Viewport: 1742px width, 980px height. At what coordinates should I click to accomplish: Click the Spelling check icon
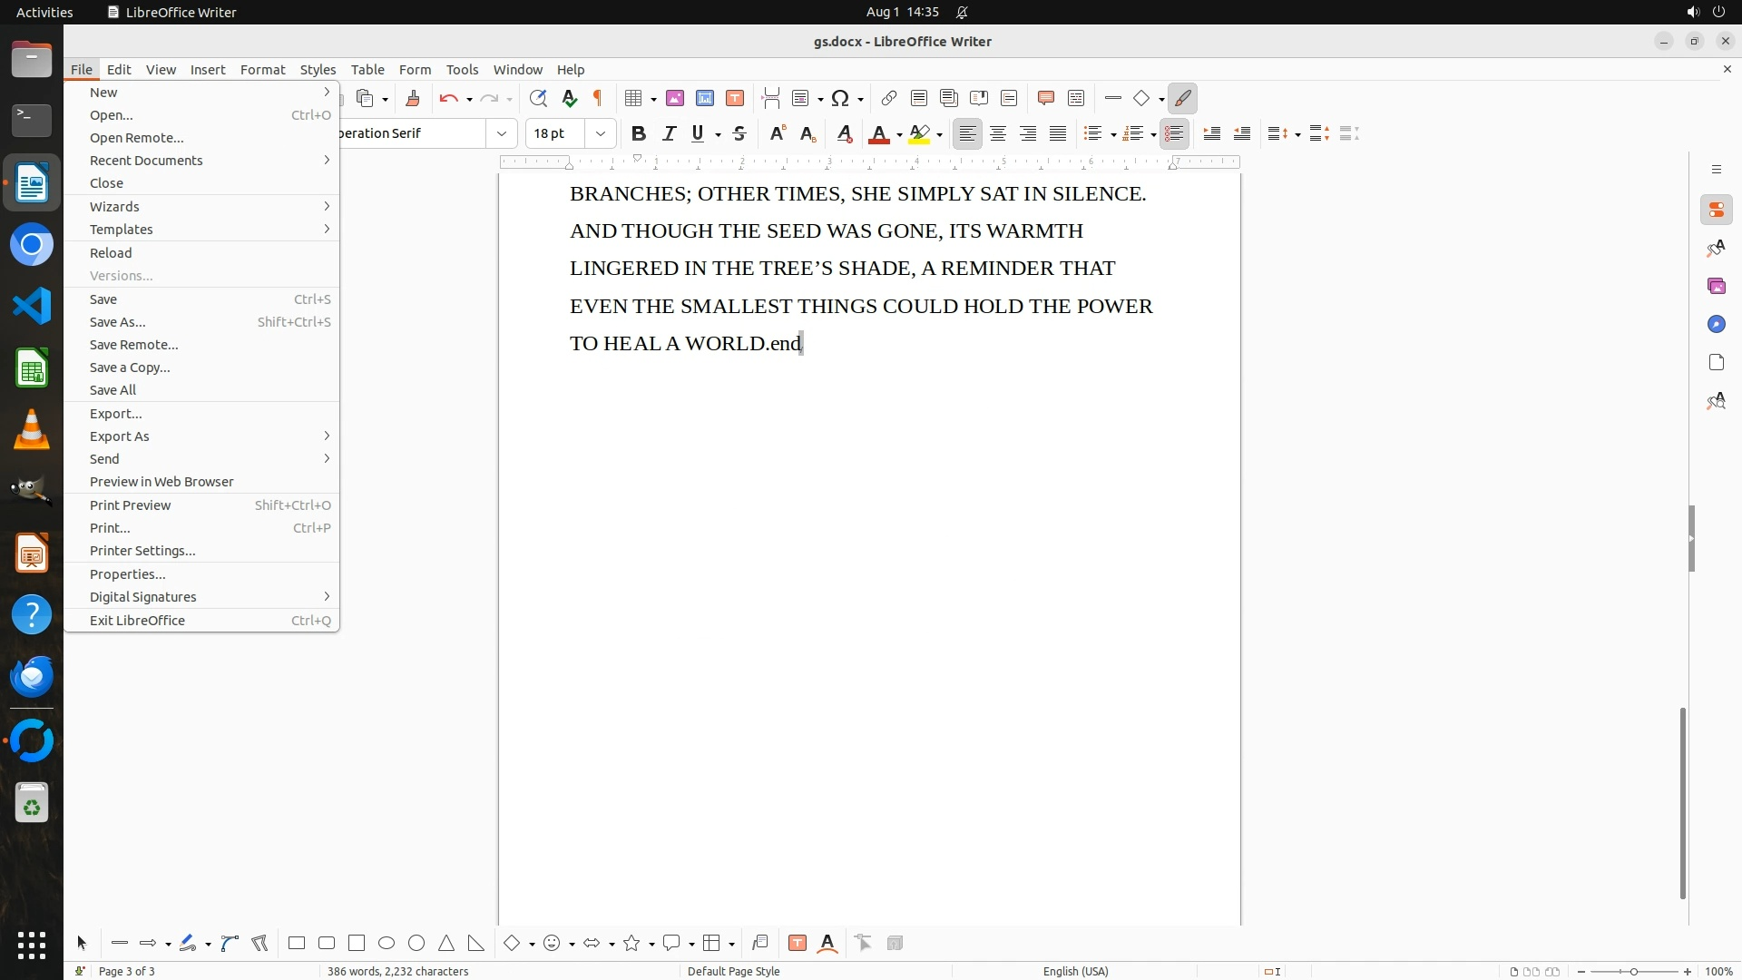(x=569, y=98)
